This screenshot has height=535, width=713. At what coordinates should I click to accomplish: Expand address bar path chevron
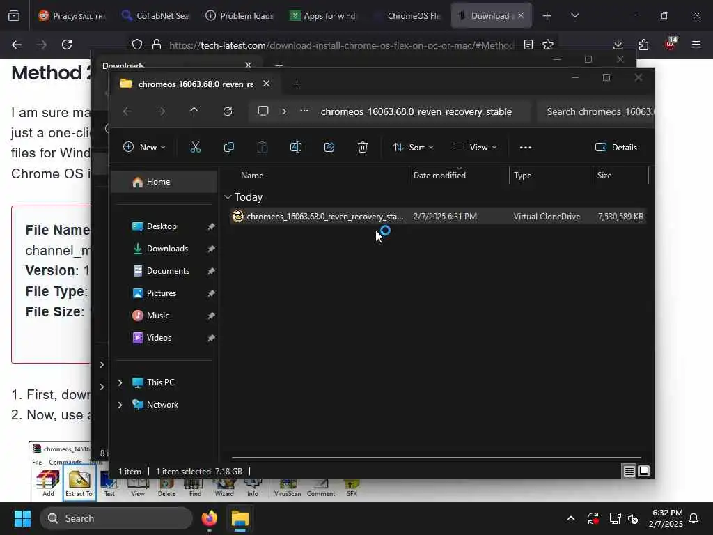tap(284, 111)
